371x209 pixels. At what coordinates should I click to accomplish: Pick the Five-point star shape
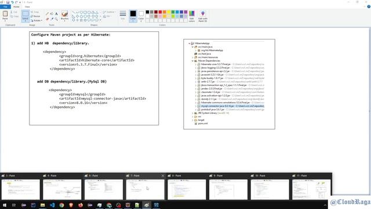pyautogui.click(x=81, y=20)
